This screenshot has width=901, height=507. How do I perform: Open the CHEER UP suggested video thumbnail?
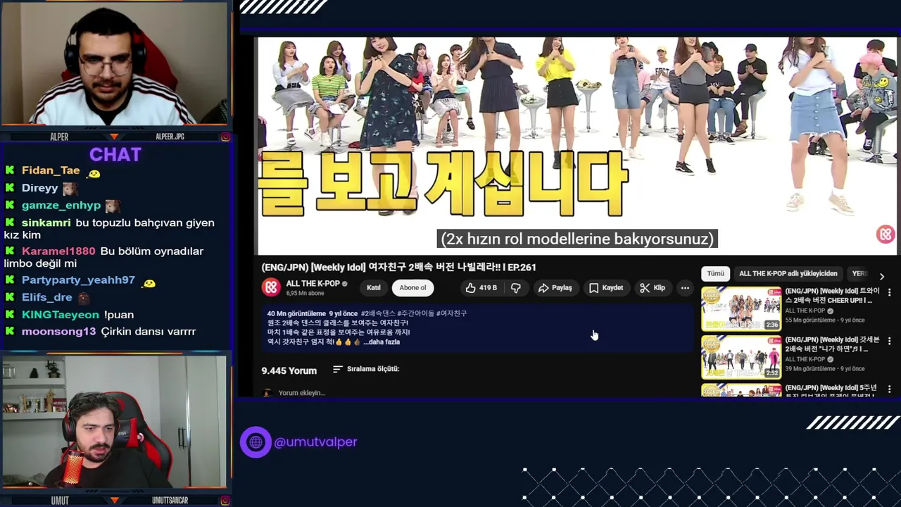point(741,308)
